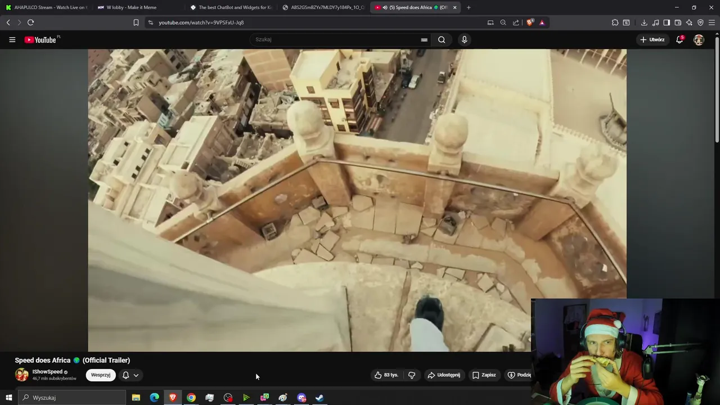Screen dimensions: 720x405
Task: Go forward in browser history
Action: [19, 22]
